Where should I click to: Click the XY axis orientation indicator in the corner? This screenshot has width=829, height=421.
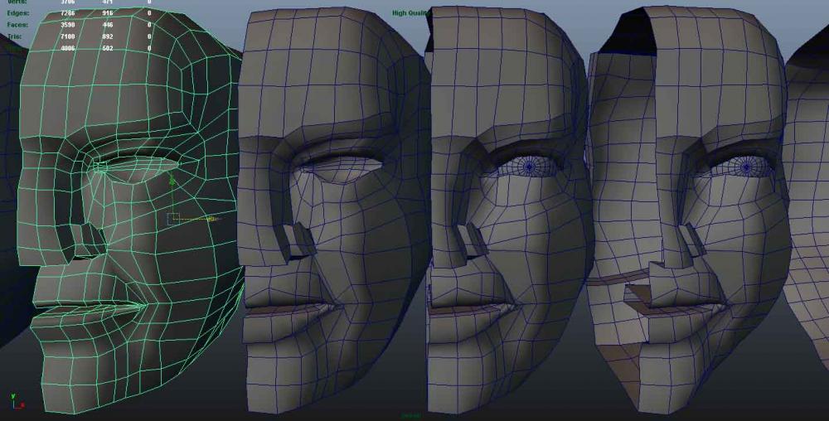17,401
